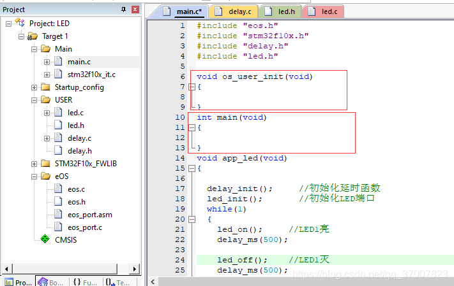Click line number 24 in the gutter
Viewport: 454px width, 286px height.
click(180, 260)
